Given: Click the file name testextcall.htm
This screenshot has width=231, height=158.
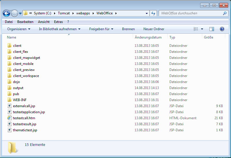Looking at the screenshot, I should 24,118.
